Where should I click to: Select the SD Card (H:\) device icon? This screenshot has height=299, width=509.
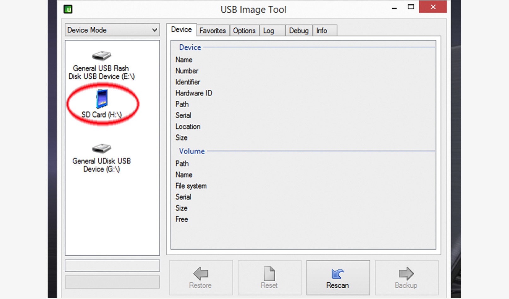pos(102,99)
